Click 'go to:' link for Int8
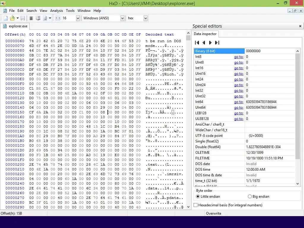The image size is (304, 228). click(239, 57)
